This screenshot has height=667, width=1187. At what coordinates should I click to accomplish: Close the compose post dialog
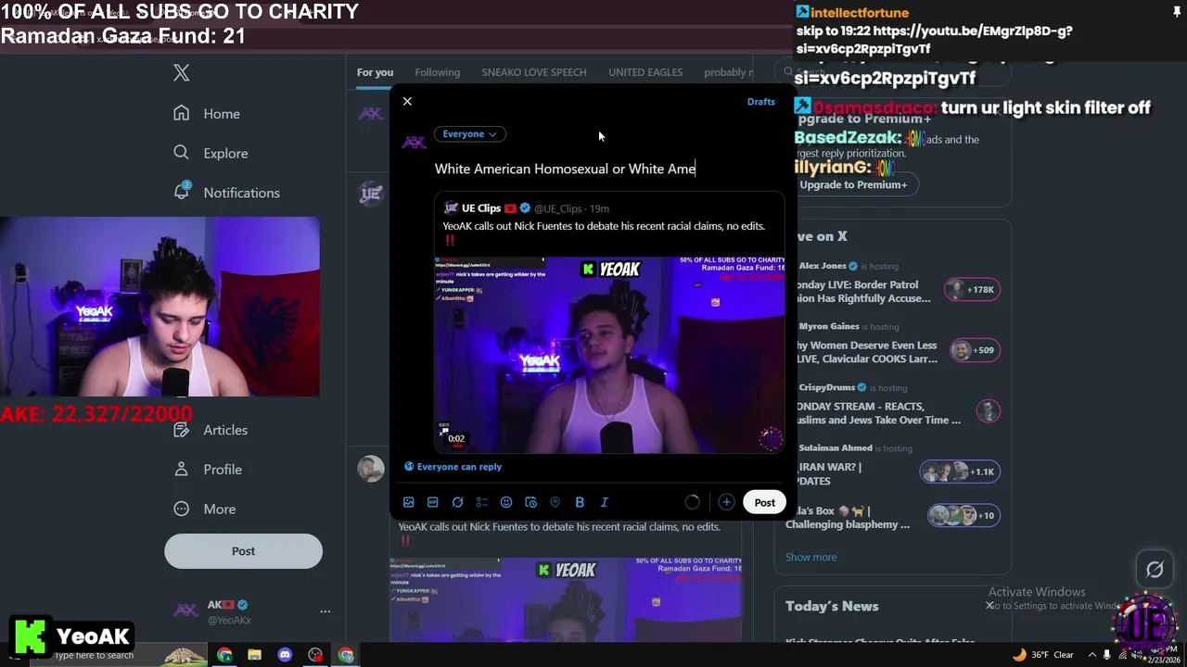tap(407, 101)
